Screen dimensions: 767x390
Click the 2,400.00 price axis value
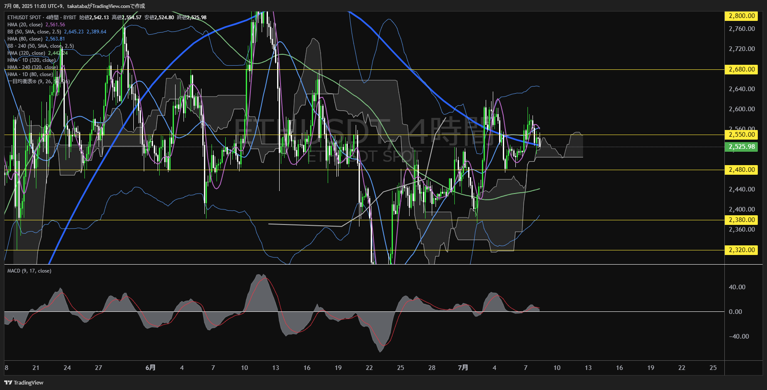(742, 209)
